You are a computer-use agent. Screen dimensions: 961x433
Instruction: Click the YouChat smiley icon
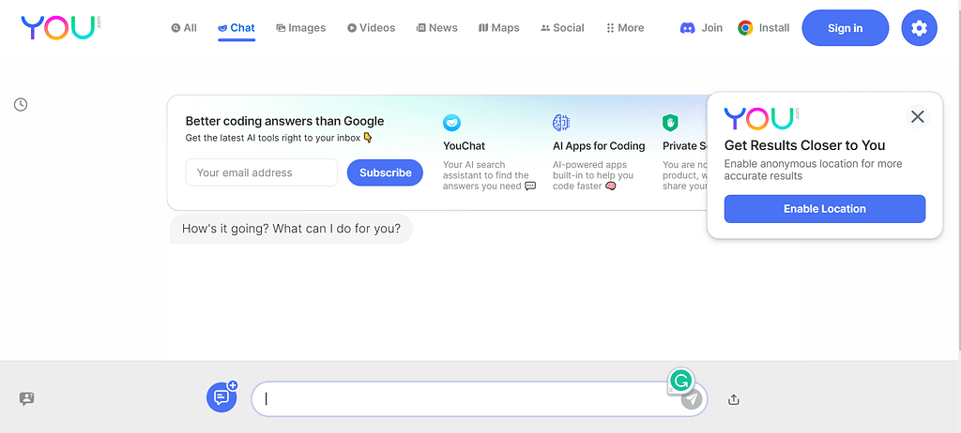[x=451, y=123]
